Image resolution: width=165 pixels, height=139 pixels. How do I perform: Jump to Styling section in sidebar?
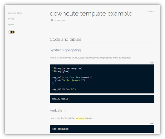pyautogui.click(x=11, y=19)
